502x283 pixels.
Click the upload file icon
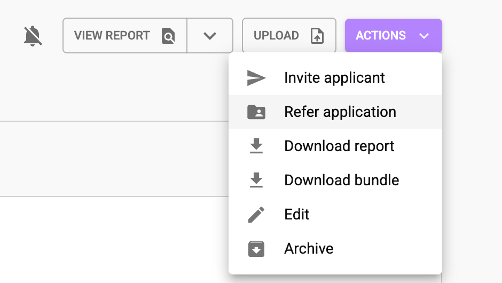click(x=317, y=36)
